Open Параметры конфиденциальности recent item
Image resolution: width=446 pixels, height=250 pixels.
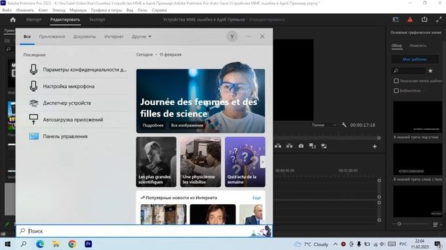coord(75,69)
